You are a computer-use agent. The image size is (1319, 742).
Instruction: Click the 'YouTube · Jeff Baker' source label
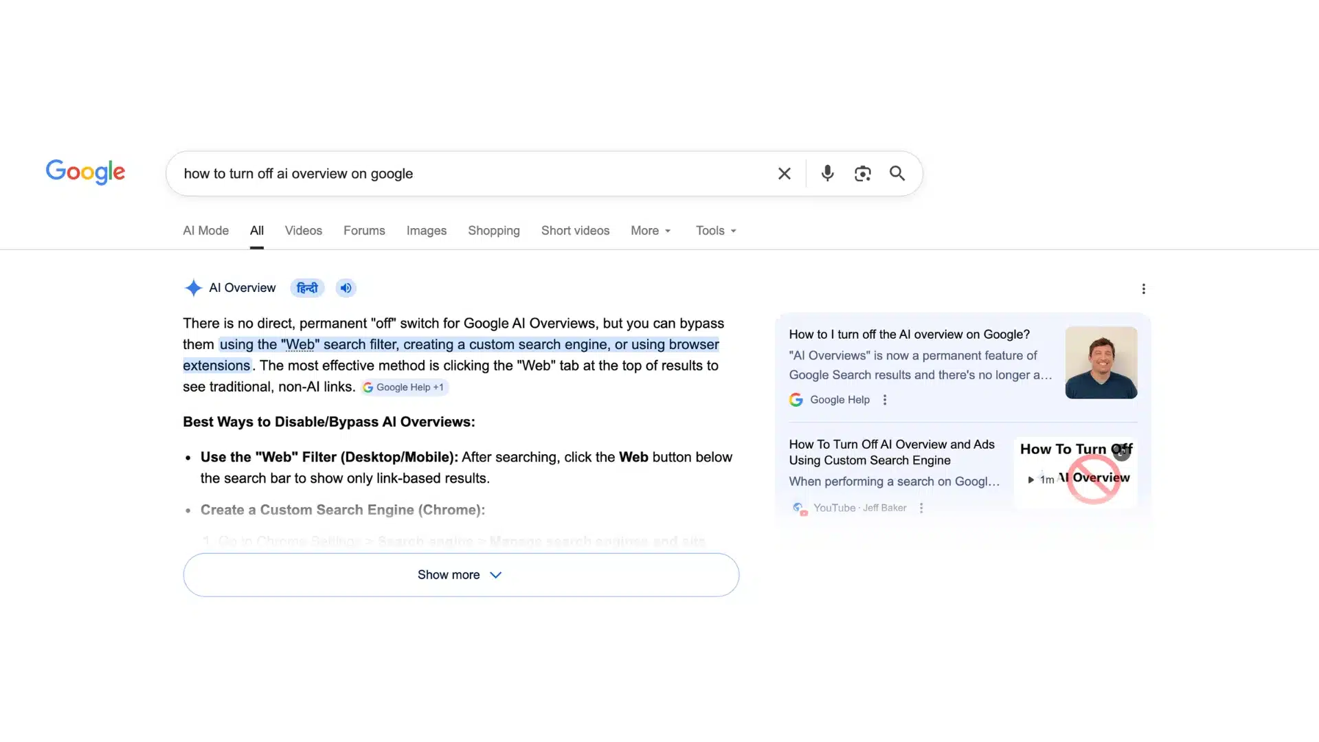(x=859, y=508)
